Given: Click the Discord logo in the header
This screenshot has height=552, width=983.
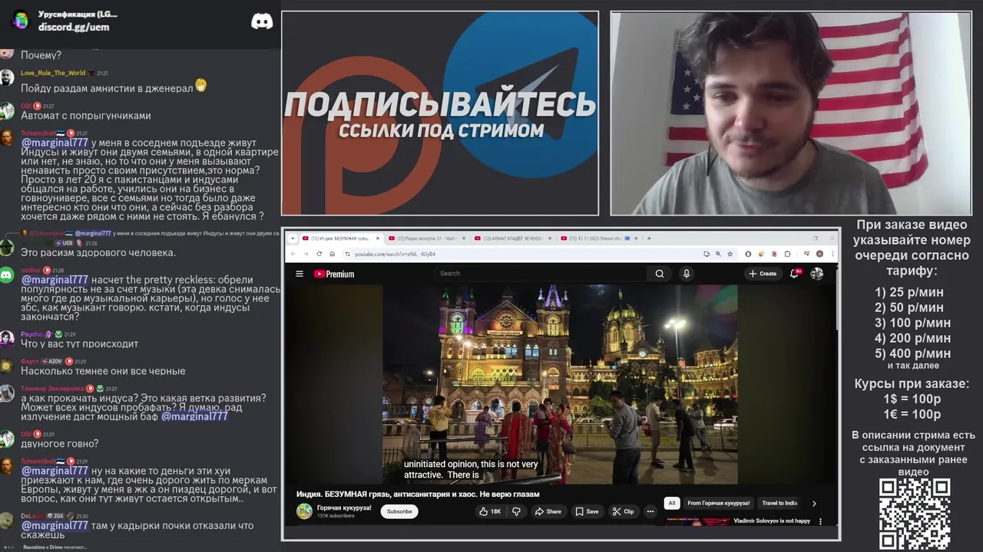Looking at the screenshot, I should pos(262,21).
